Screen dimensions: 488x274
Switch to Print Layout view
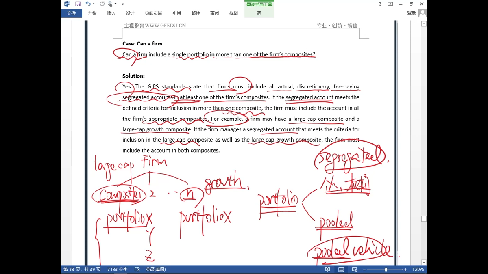point(341,270)
